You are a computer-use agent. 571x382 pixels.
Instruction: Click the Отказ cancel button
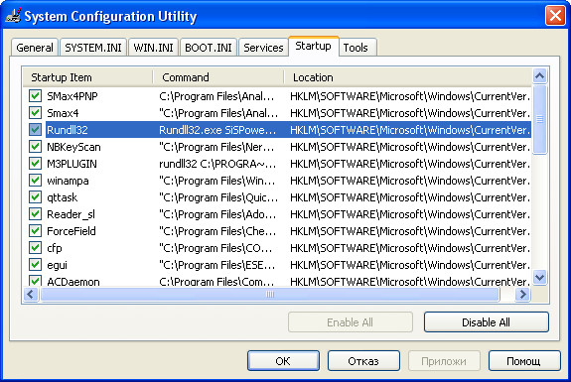pyautogui.click(x=363, y=361)
